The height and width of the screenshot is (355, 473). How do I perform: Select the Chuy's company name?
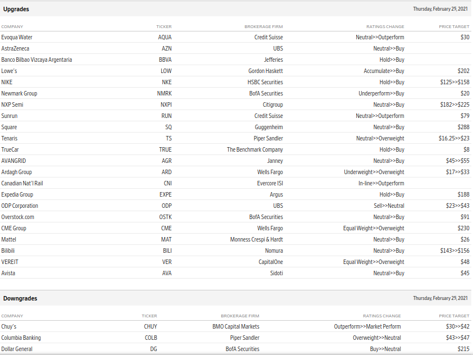(9, 326)
